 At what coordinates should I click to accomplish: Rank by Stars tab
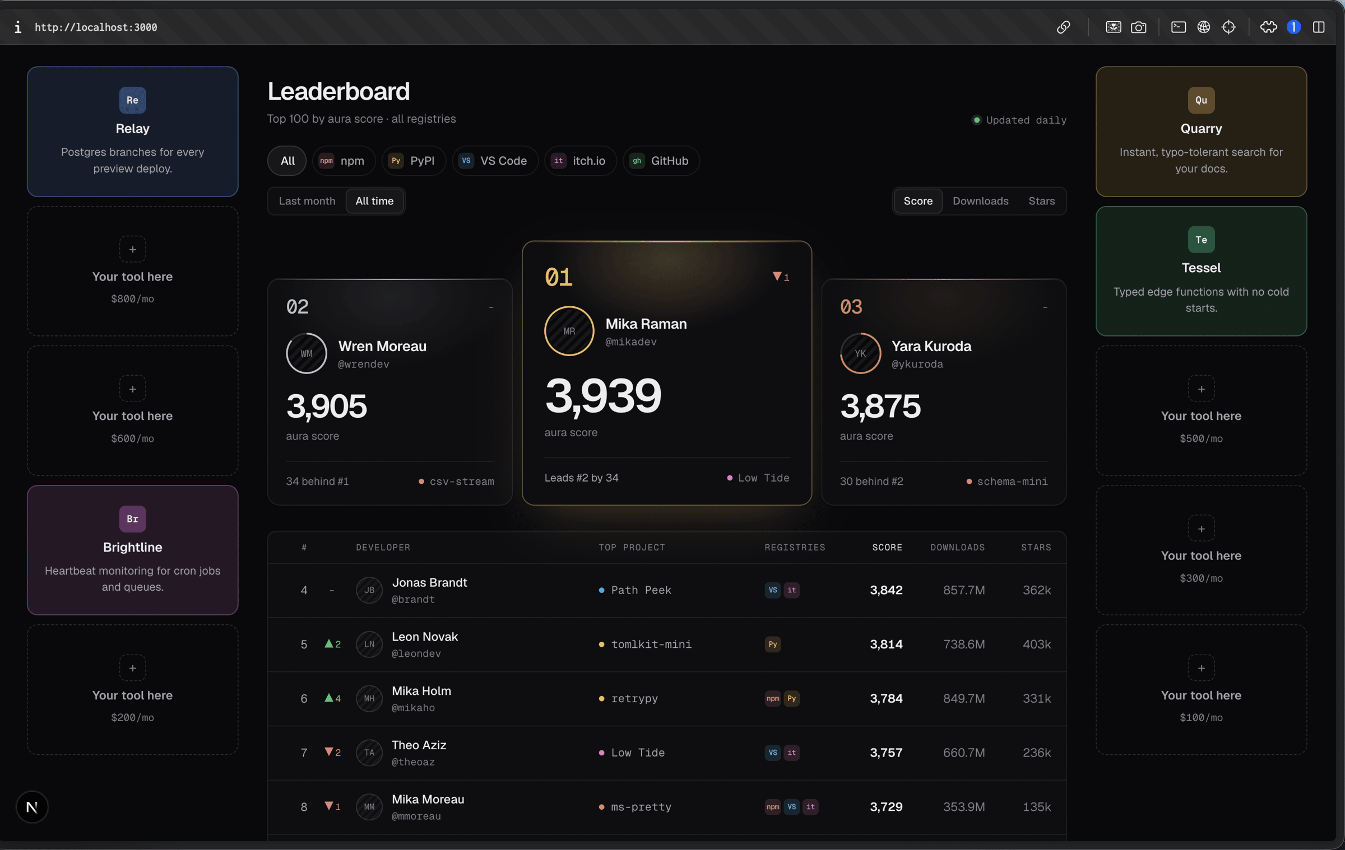click(x=1041, y=201)
